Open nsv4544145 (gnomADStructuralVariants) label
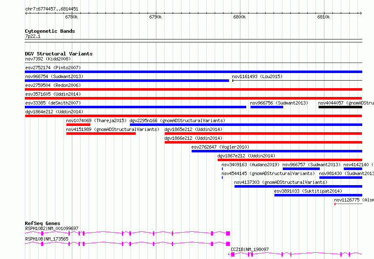The width and height of the screenshot is (374, 259). [x=268, y=173]
